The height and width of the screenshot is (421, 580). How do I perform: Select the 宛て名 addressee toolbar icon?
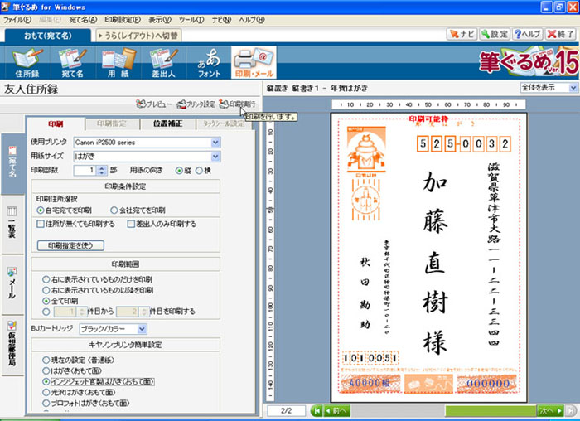tap(73, 63)
